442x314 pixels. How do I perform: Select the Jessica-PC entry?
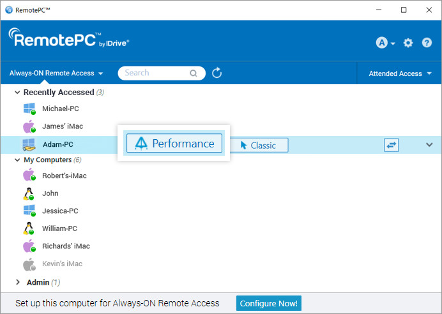(60, 211)
